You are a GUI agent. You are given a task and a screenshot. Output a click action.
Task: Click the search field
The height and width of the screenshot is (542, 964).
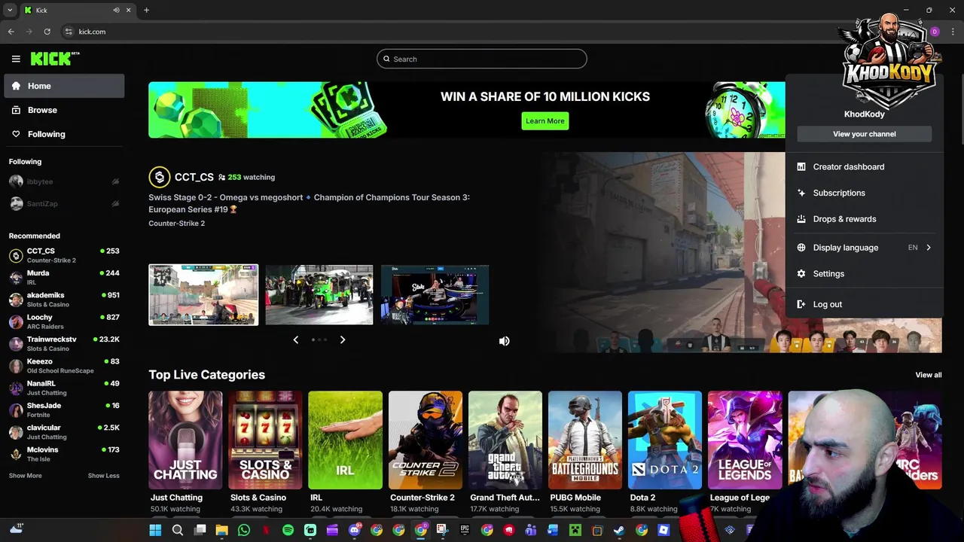click(x=482, y=59)
